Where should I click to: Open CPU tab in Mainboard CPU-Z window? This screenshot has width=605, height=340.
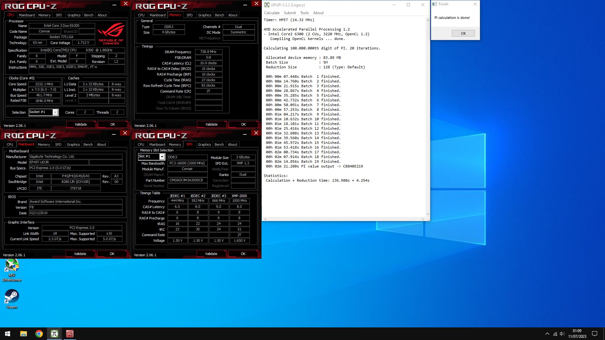pyautogui.click(x=10, y=144)
